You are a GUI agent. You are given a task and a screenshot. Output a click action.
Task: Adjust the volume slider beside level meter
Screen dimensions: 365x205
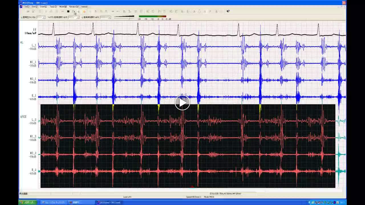129,18
